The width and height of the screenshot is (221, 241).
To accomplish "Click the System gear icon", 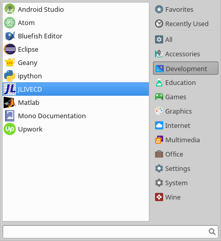I will pyautogui.click(x=159, y=183).
